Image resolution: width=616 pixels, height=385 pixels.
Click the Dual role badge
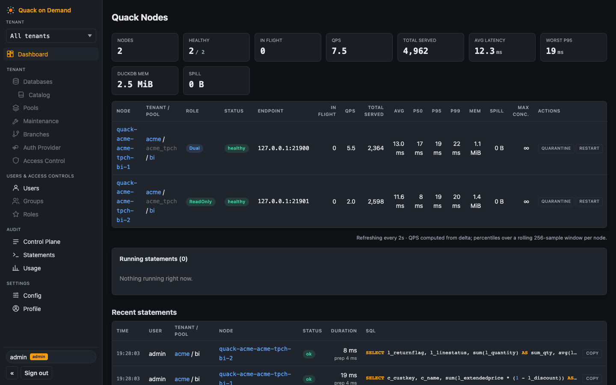click(195, 148)
